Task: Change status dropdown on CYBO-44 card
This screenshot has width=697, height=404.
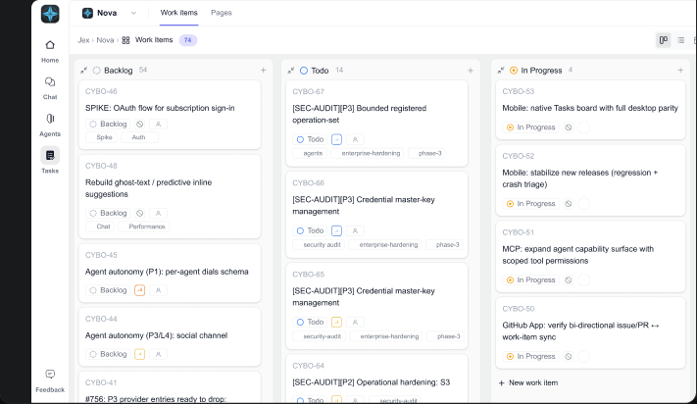Action: point(108,354)
